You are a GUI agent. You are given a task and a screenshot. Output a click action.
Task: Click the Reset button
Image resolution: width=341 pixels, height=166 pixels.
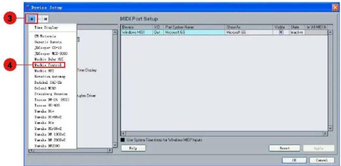(x=285, y=148)
